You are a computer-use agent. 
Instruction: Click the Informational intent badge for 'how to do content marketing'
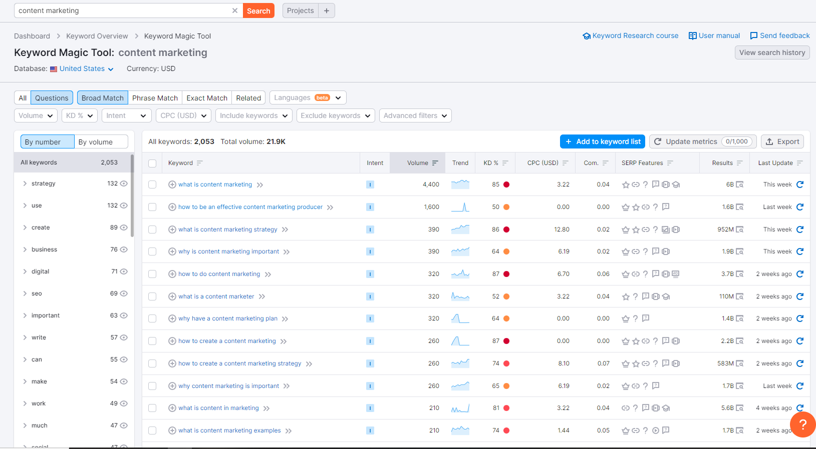(x=370, y=274)
